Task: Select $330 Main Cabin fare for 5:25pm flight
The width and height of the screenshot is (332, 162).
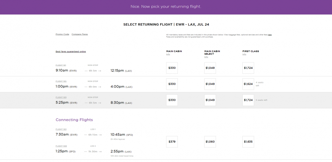Action: point(172,100)
